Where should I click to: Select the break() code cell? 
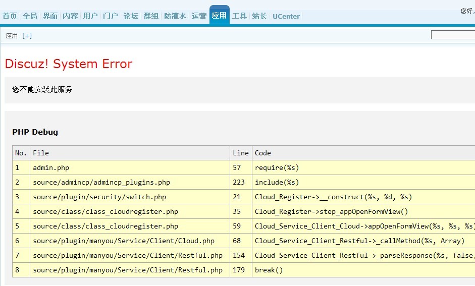[x=363, y=270]
